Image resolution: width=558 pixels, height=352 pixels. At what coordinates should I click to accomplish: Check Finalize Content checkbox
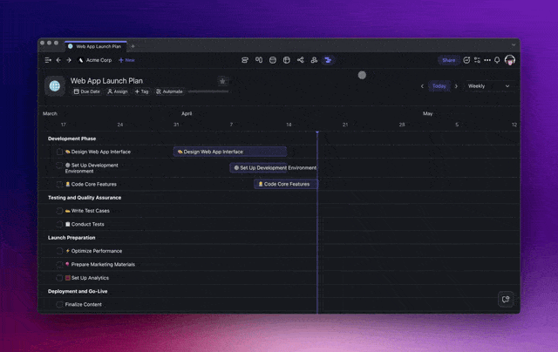tap(59, 305)
